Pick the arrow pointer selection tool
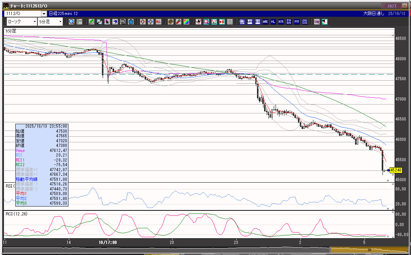This screenshot has width=411, height=255. (107, 22)
